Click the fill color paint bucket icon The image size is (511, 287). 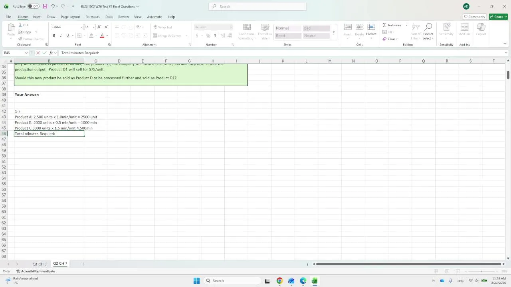tap(91, 35)
